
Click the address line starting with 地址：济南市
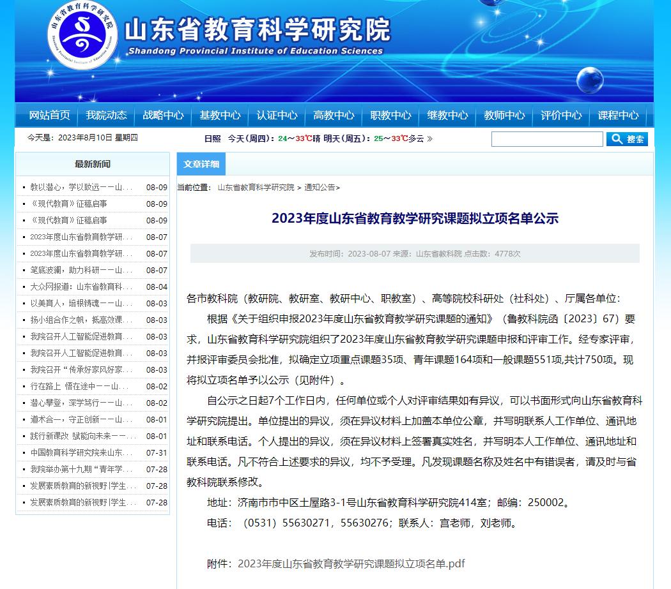tap(389, 503)
